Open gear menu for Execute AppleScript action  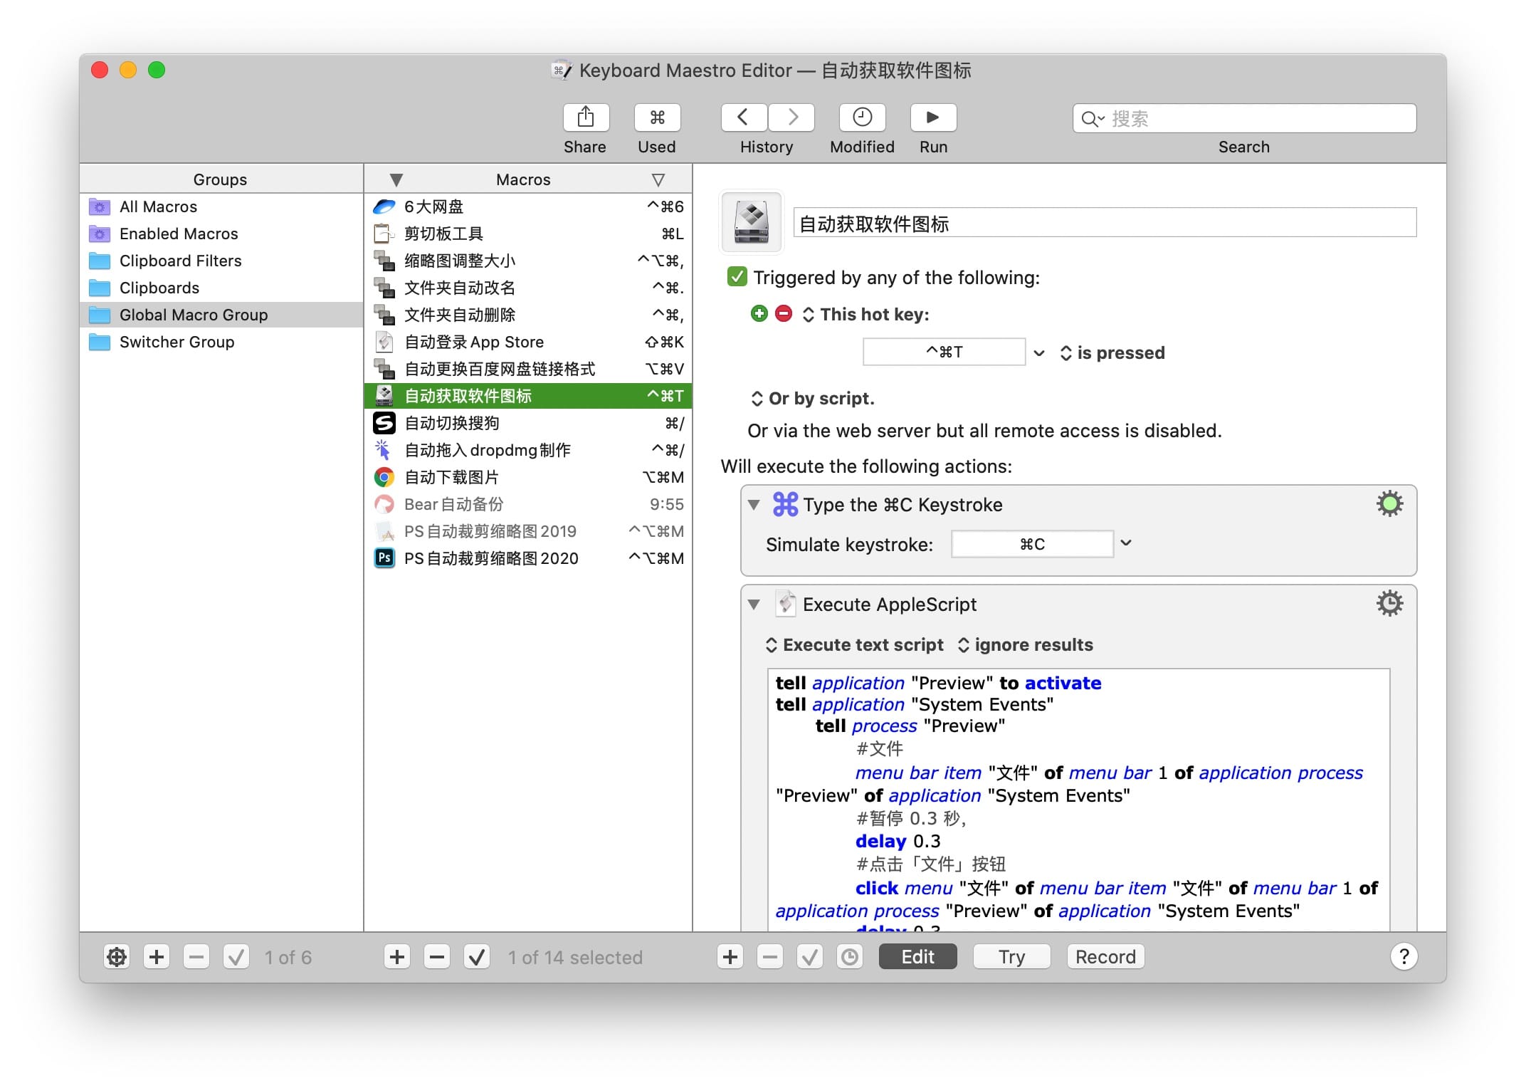click(1389, 604)
